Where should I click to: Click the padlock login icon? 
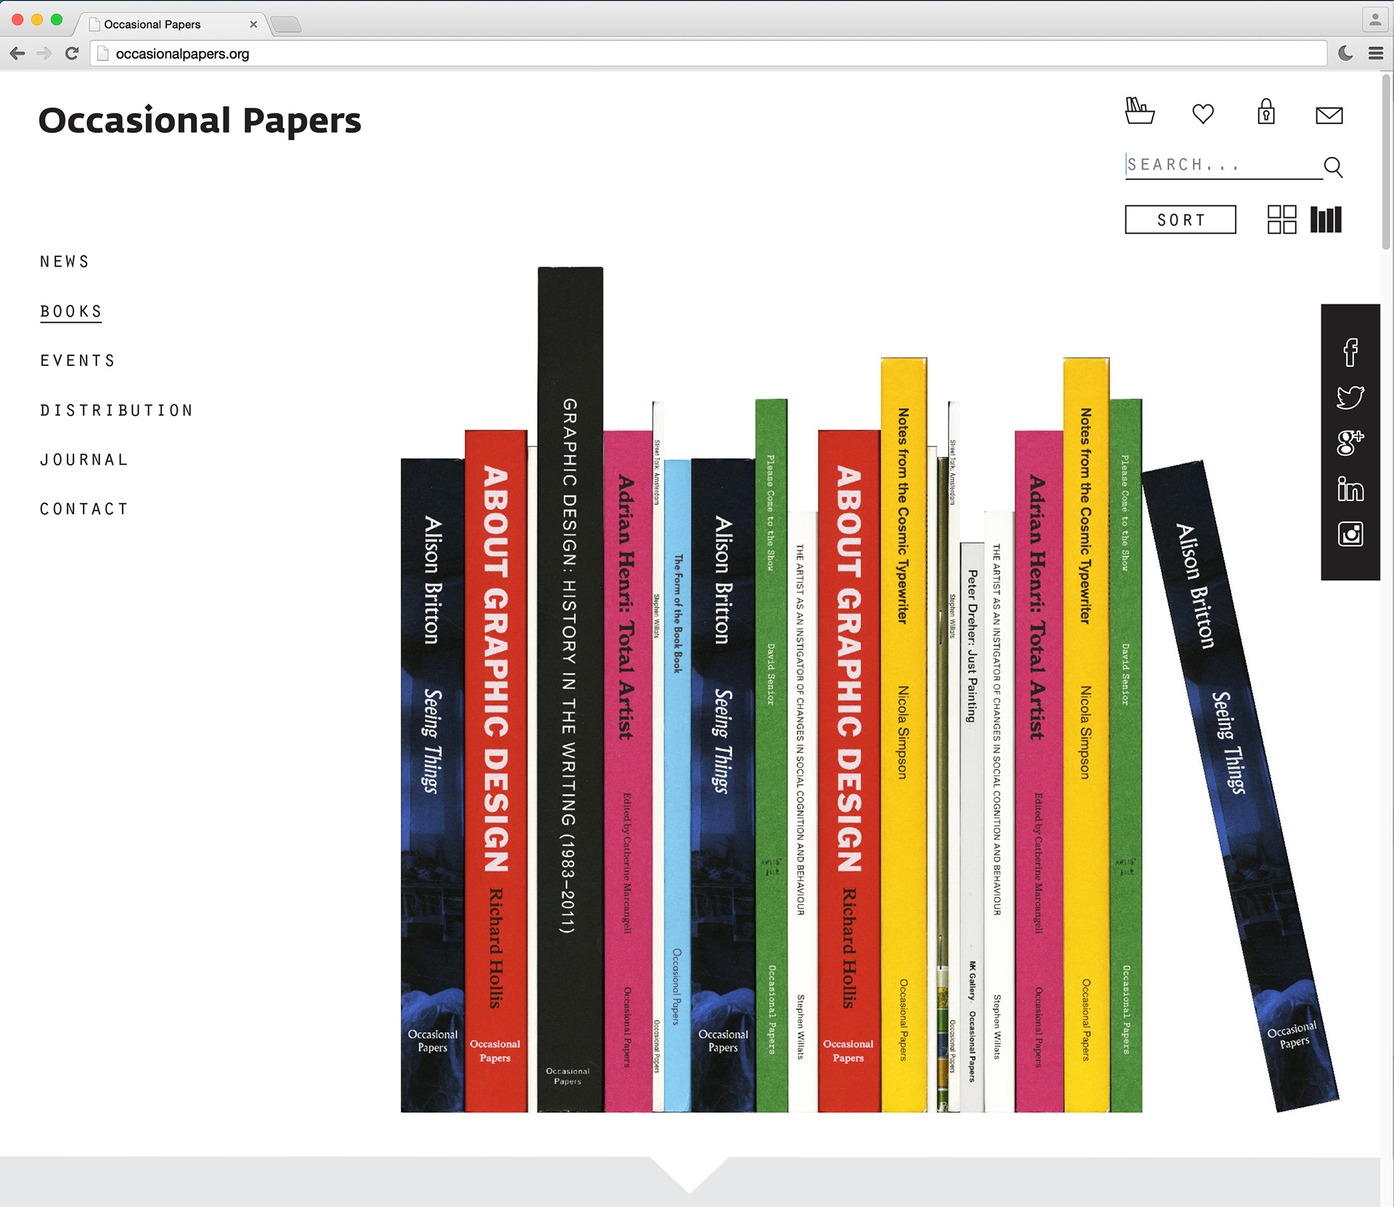(x=1266, y=112)
